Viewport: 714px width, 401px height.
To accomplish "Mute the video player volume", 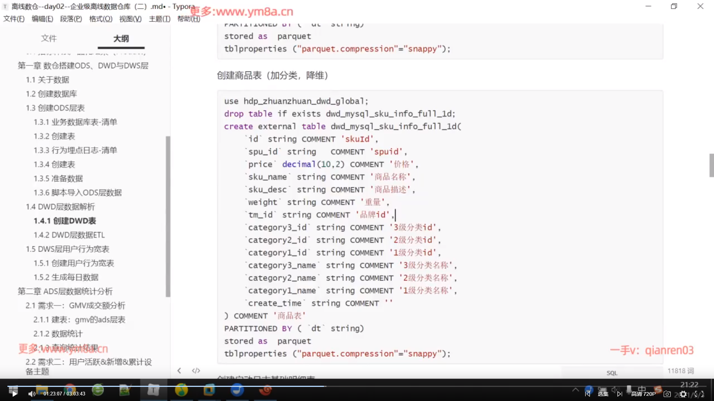I will click(32, 394).
